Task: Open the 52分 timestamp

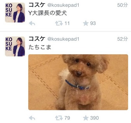Action: point(122,39)
